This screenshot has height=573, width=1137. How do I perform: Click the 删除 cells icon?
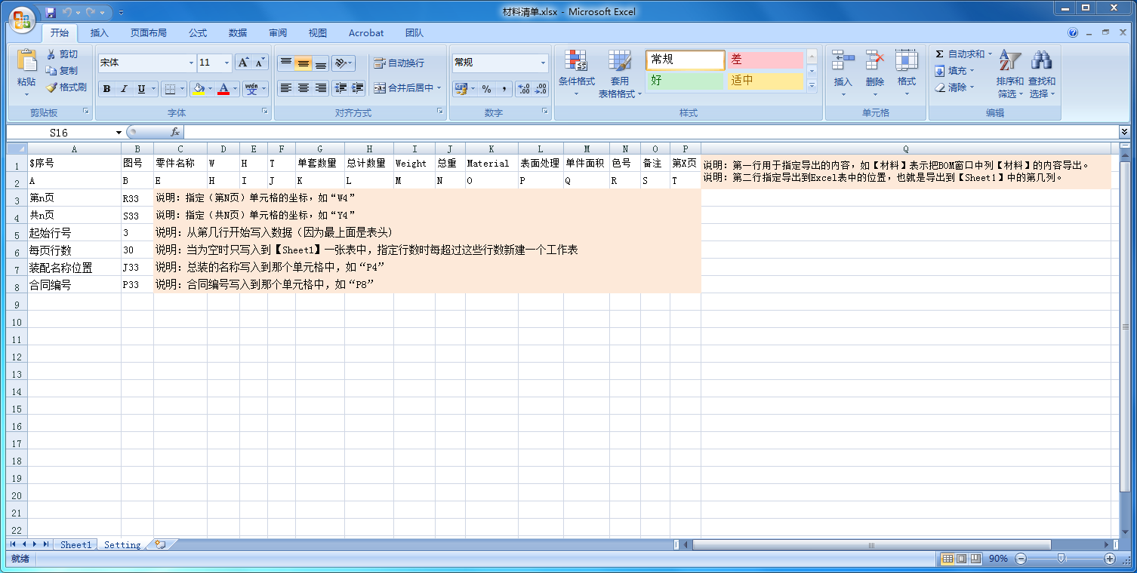pos(875,62)
